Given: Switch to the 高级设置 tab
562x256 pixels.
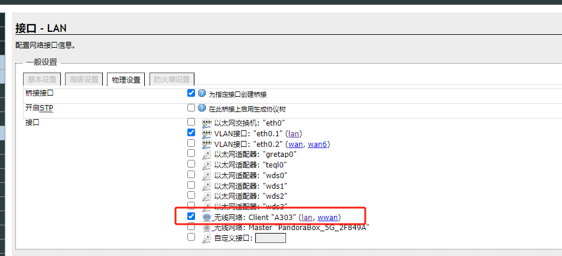Looking at the screenshot, I should pos(84,80).
